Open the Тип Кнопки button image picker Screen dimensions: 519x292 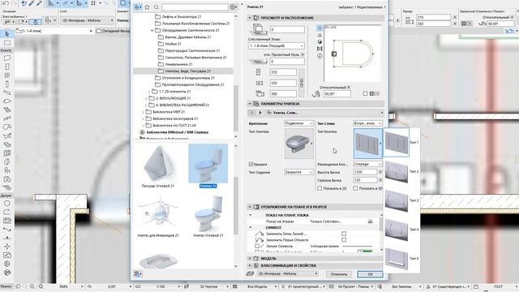(367, 144)
